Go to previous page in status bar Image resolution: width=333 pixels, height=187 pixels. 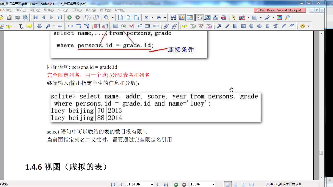click(121, 184)
